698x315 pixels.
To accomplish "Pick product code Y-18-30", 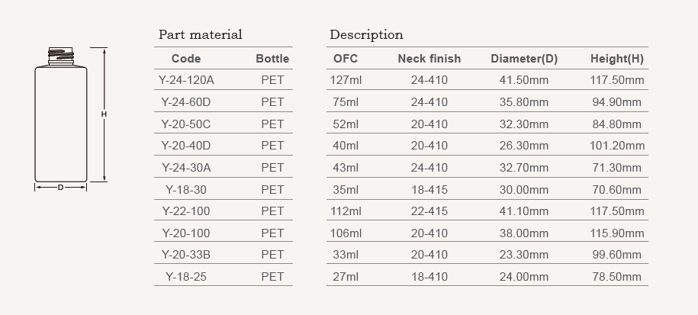I will click(x=186, y=190).
